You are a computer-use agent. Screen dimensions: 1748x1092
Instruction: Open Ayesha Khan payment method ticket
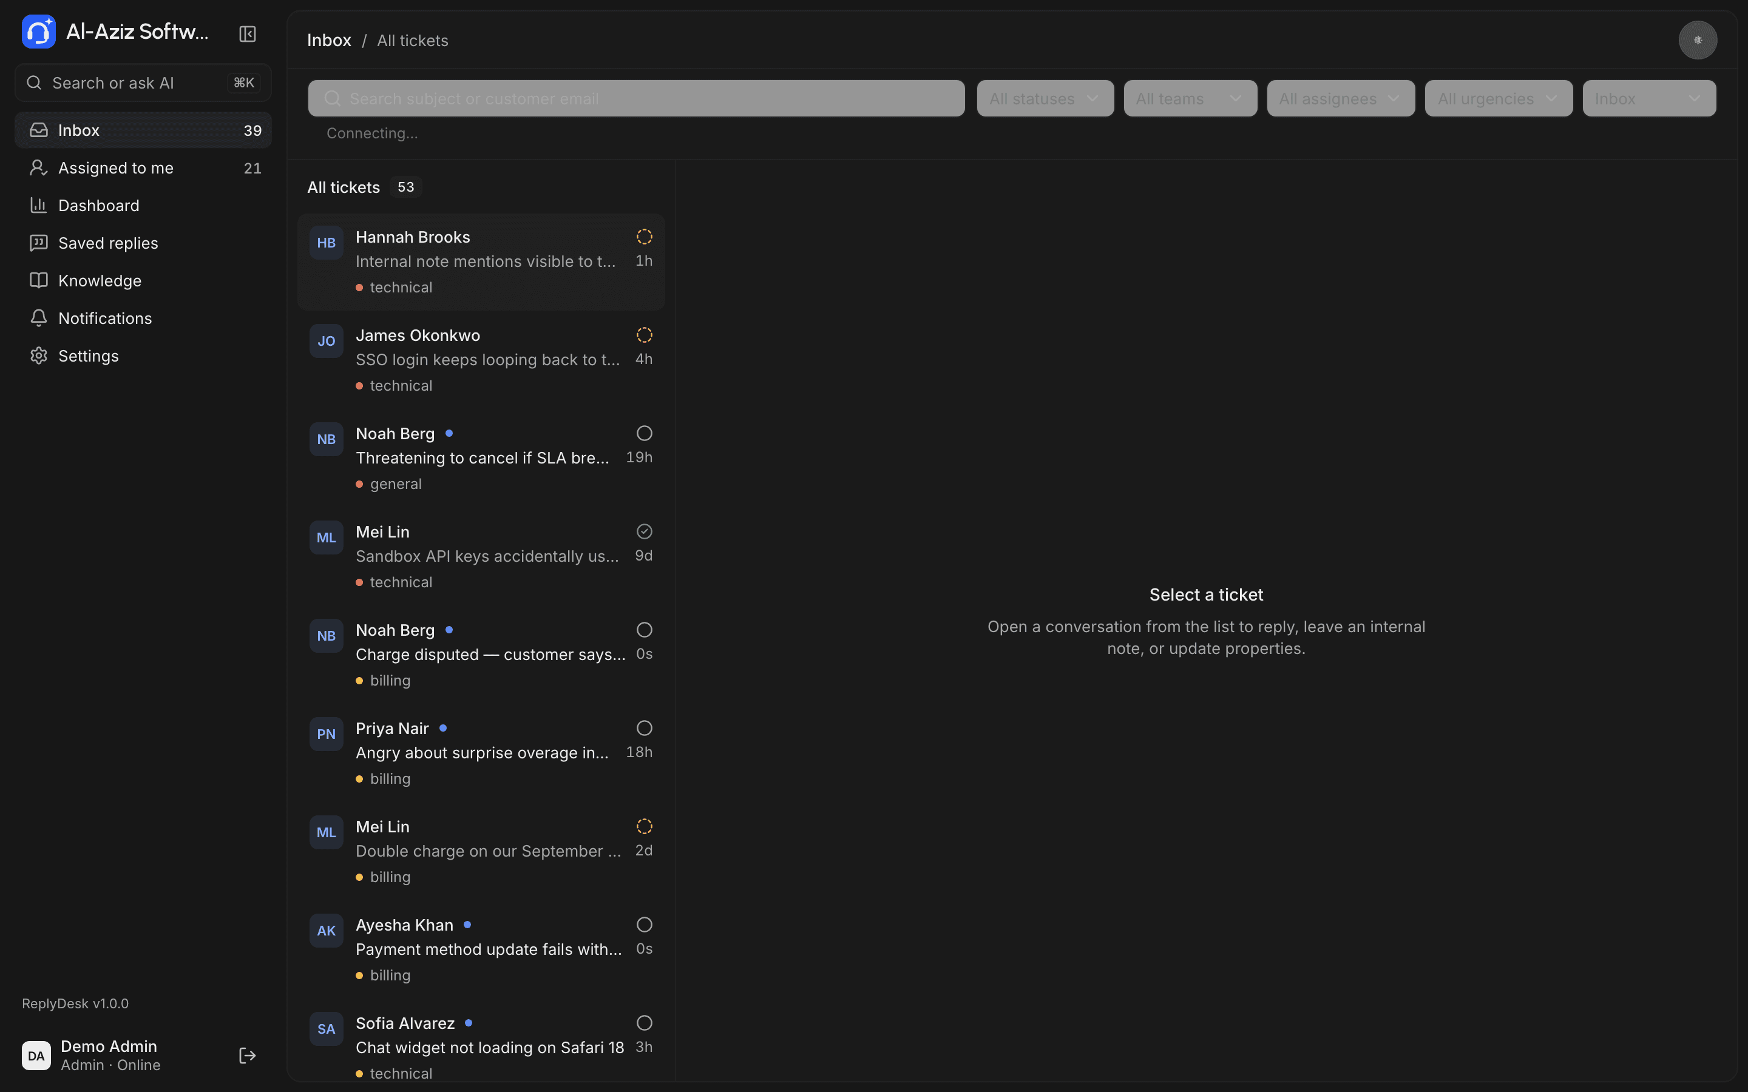coord(481,949)
